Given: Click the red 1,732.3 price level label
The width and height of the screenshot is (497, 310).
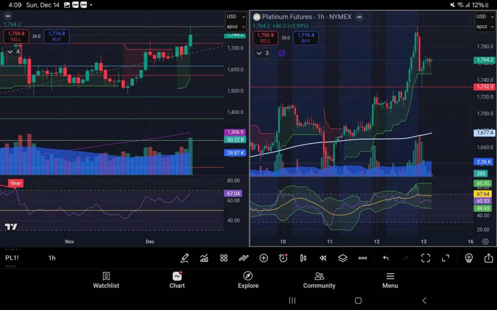Looking at the screenshot, I should click(x=485, y=87).
